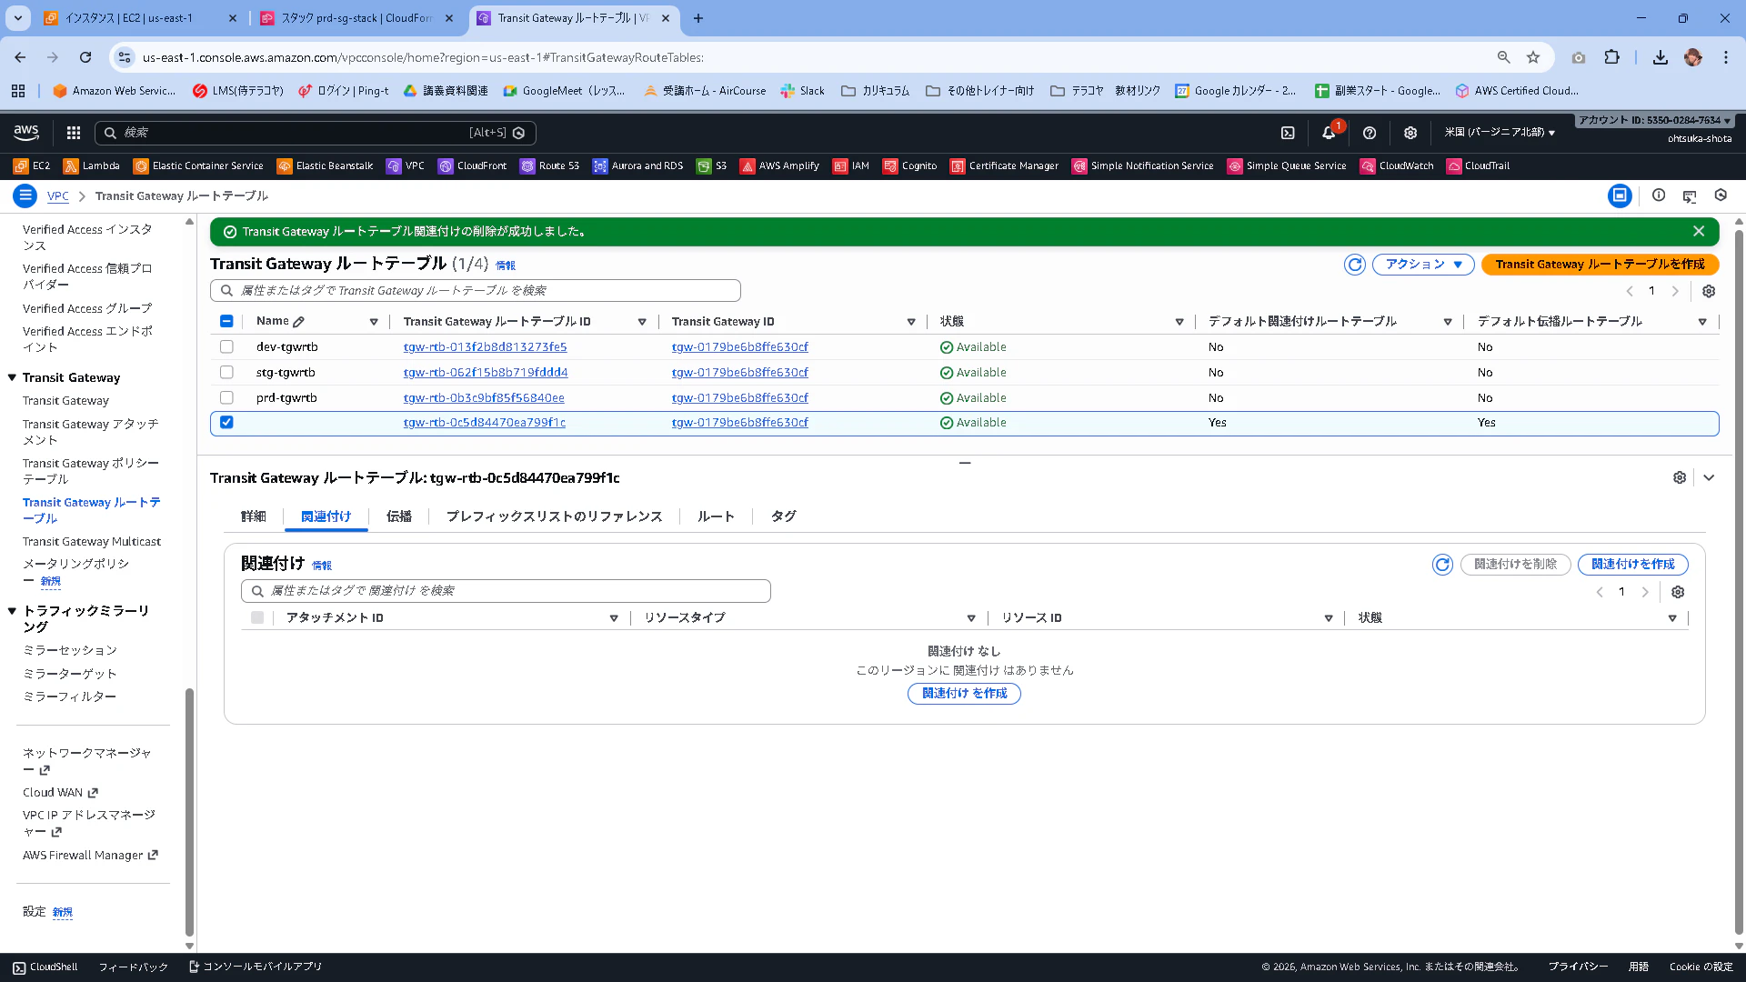Switch to the 詳細 tab
Viewport: 1746px width, 982px height.
(253, 516)
